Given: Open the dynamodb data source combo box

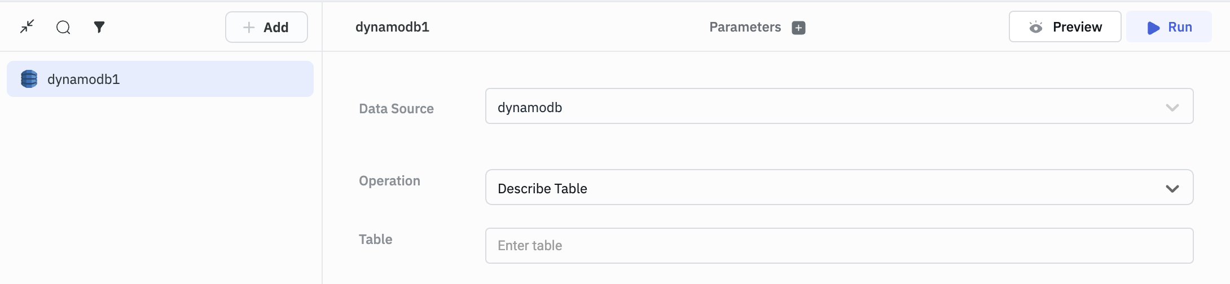Looking at the screenshot, I should (824, 106).
